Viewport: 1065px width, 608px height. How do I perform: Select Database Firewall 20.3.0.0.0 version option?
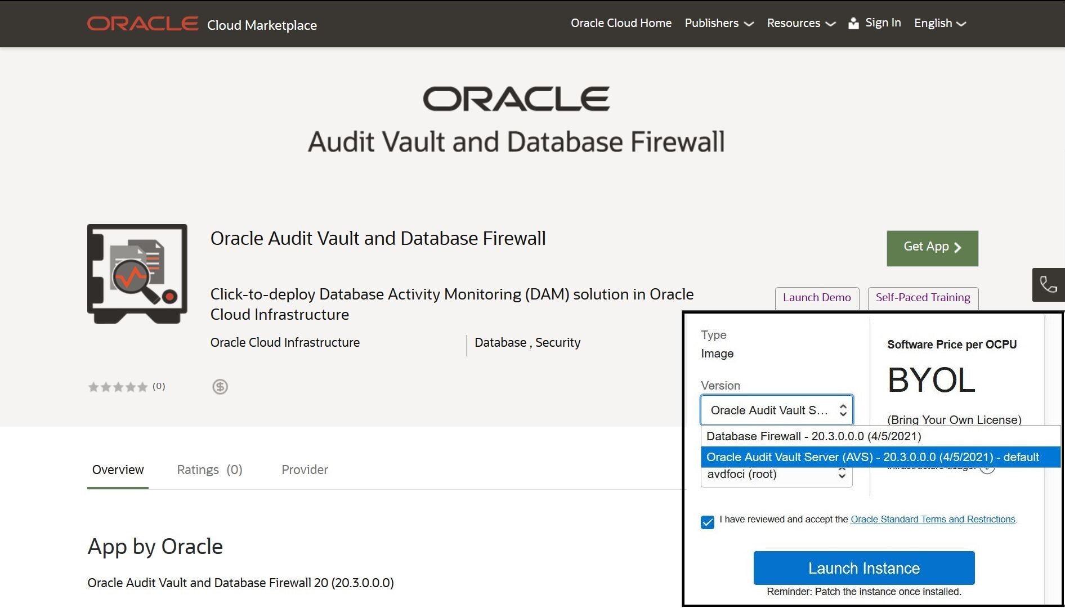coord(813,436)
